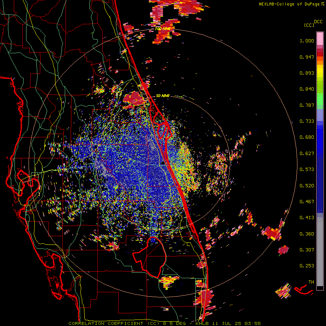Click the 100 NMI range ring label
Viewport: 326px width, 326px height.
(163, 29)
